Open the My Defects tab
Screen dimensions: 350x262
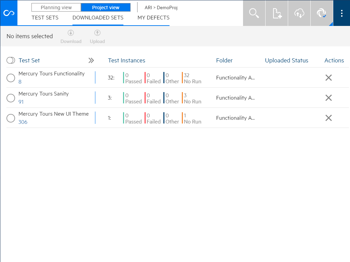pos(153,18)
